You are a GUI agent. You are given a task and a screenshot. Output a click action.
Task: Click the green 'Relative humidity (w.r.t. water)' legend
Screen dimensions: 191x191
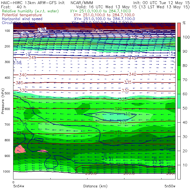pos(30,11)
